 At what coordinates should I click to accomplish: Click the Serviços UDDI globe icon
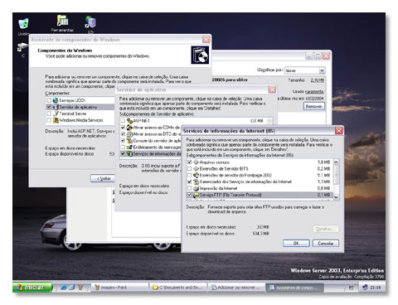(56, 100)
